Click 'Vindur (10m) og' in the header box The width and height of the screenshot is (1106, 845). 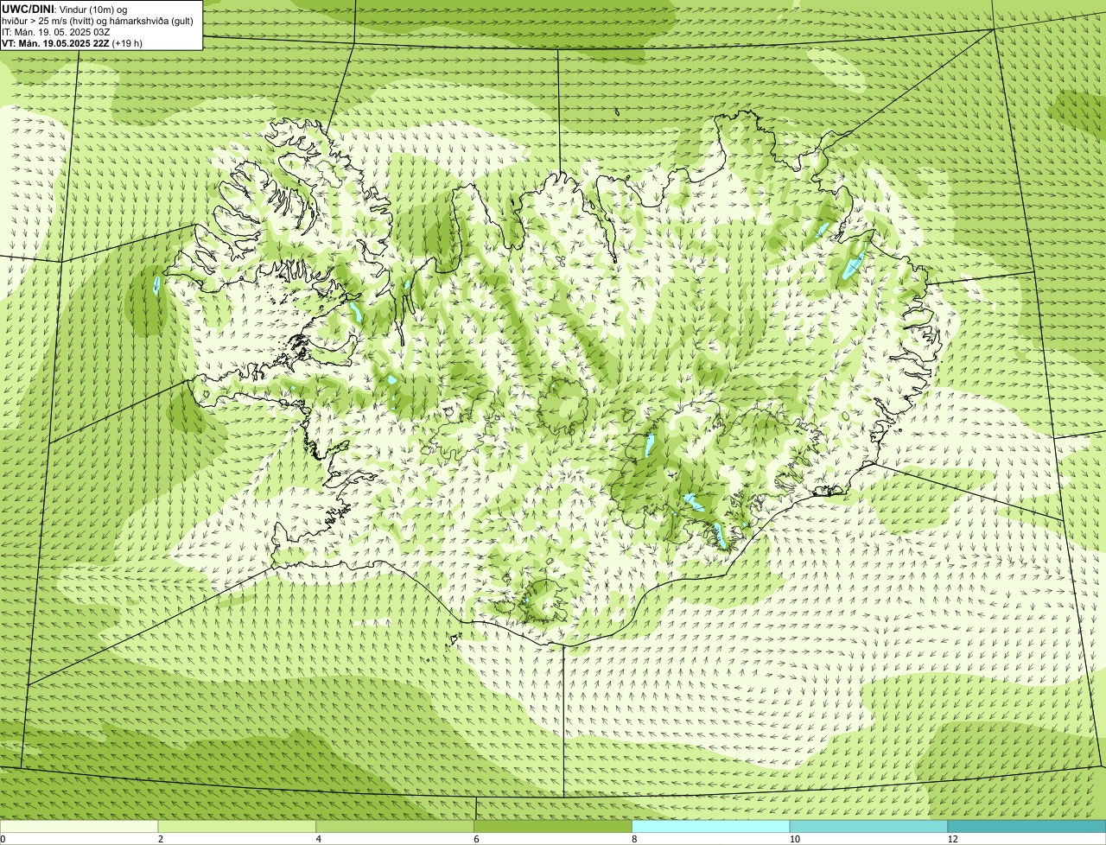pyautogui.click(x=93, y=9)
